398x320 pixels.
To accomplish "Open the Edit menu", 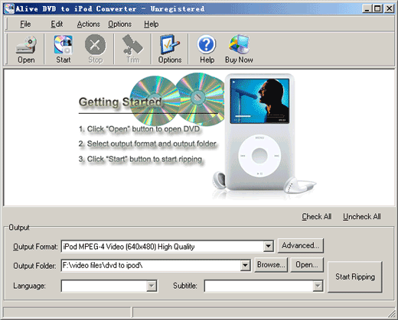I will coord(57,24).
